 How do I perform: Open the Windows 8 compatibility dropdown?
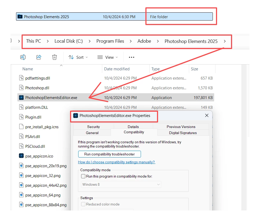coord(121,184)
